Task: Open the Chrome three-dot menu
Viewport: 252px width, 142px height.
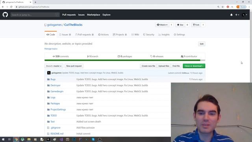Action: [249, 7]
